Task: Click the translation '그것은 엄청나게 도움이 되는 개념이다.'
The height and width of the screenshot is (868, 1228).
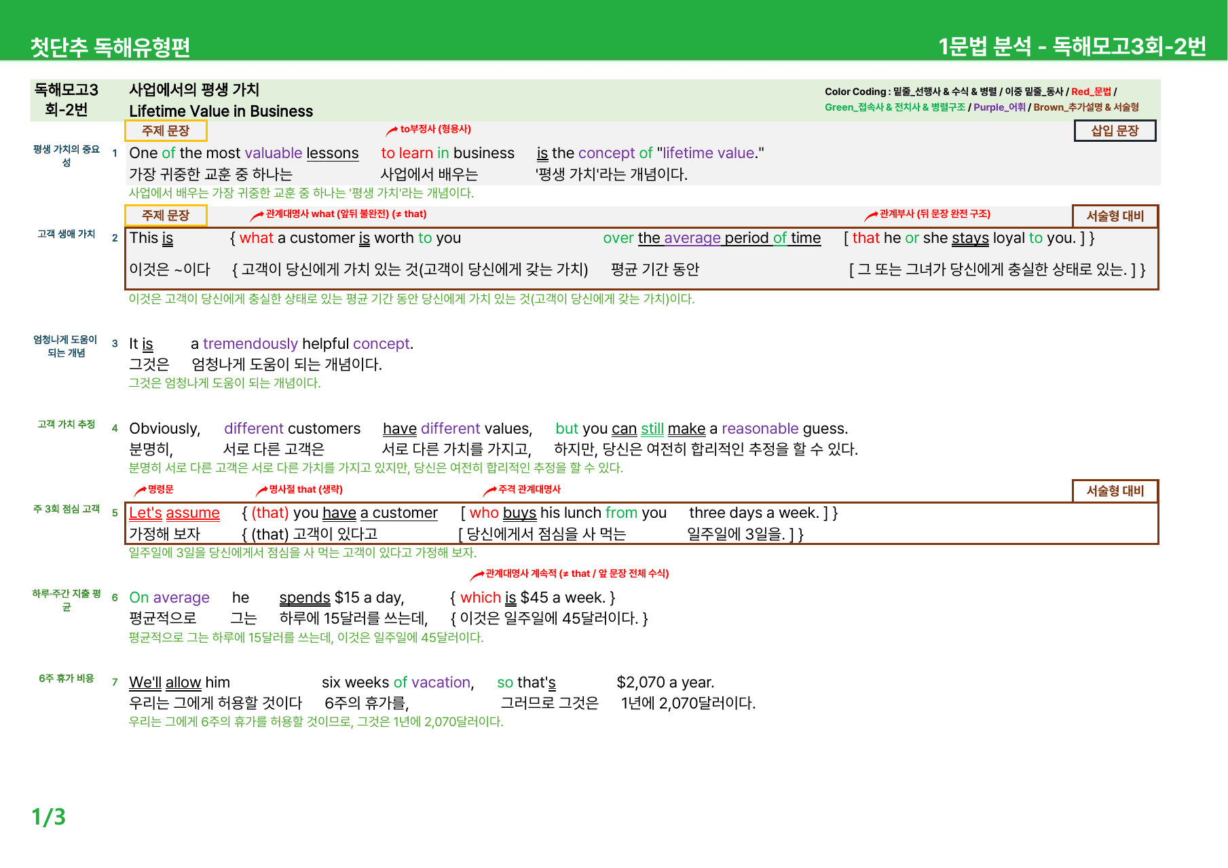Action: tap(225, 383)
